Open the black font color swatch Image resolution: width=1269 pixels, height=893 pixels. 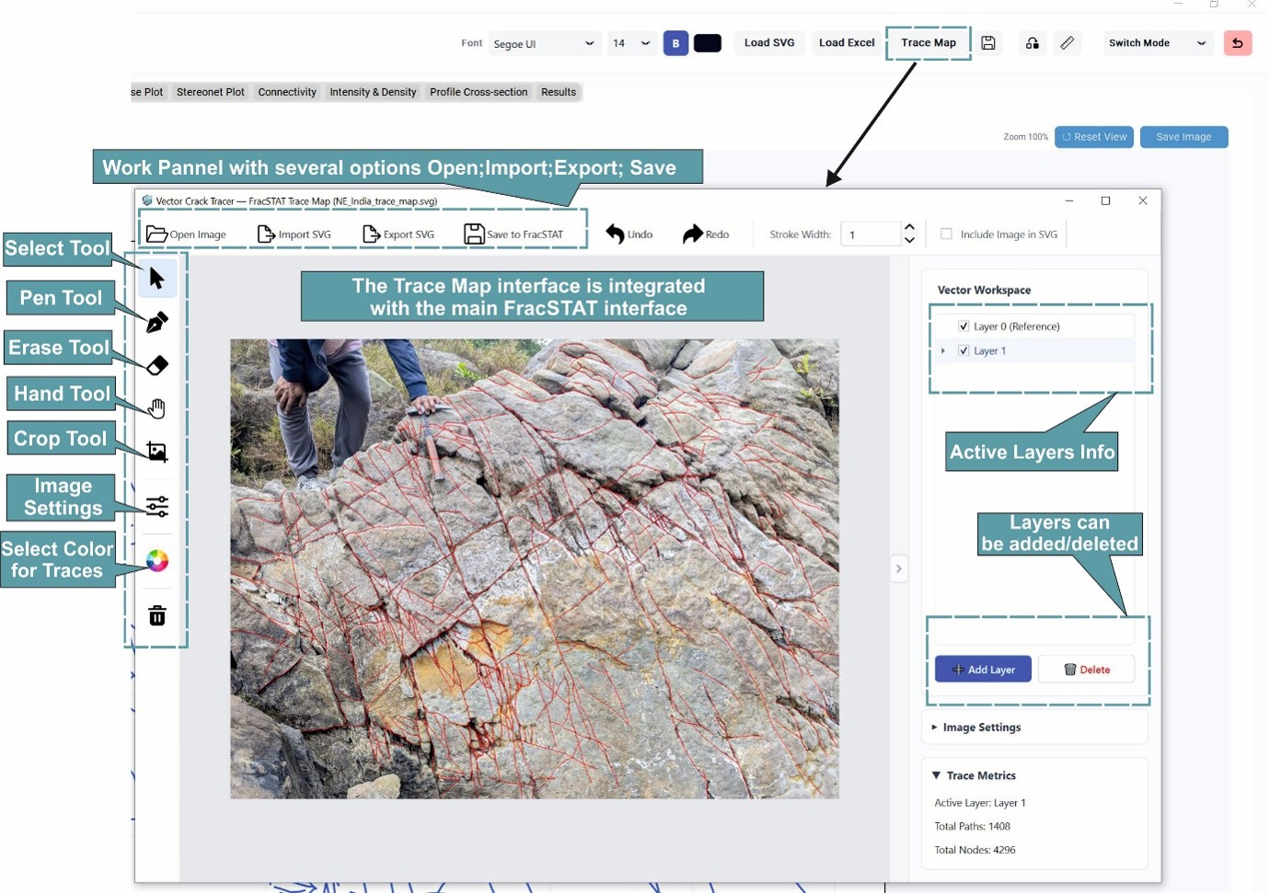[708, 43]
